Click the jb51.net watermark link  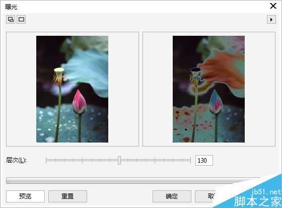click(x=266, y=192)
